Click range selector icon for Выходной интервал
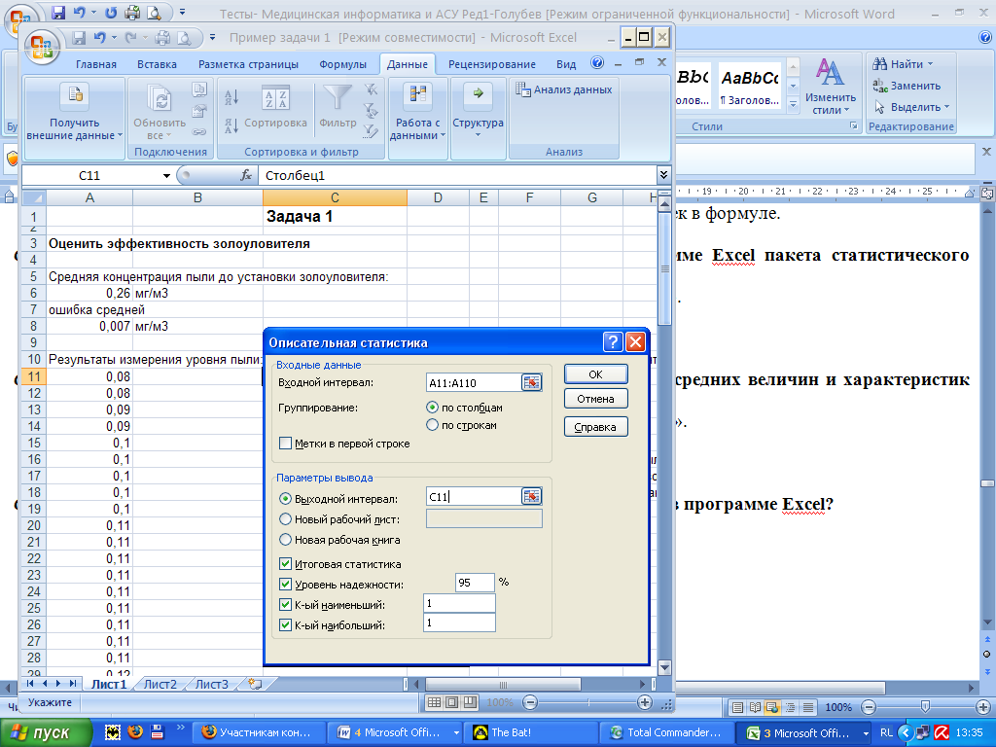This screenshot has width=996, height=747. tap(531, 496)
